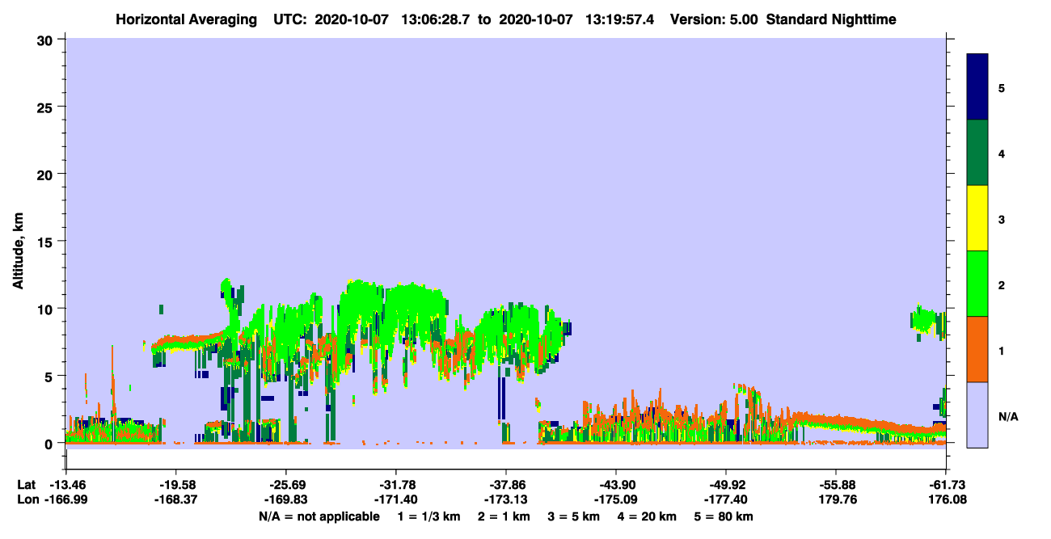Viewport: 1051px width, 539px height.
Task: Click longitude value -169.83
Action: (286, 500)
